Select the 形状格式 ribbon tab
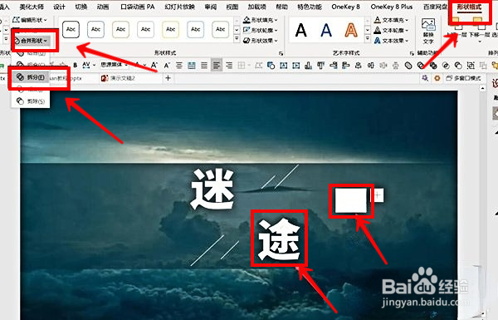Screen dimensions: 498x320 pos(469,7)
